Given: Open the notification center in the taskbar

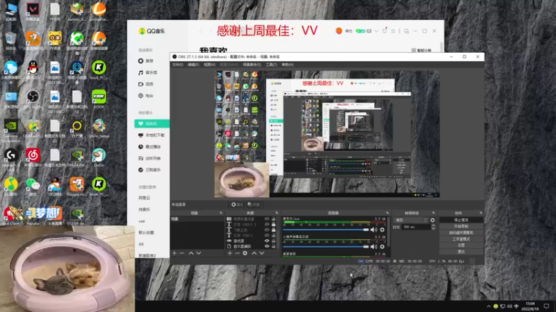Looking at the screenshot, I should (x=546, y=306).
